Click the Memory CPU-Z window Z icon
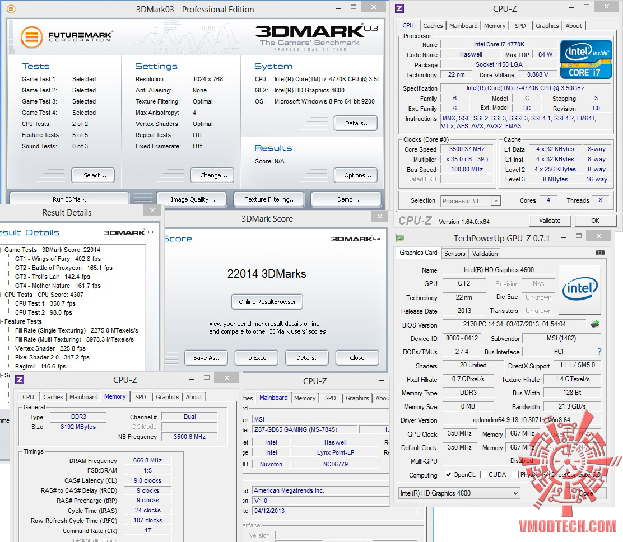623x542 pixels. point(19,380)
